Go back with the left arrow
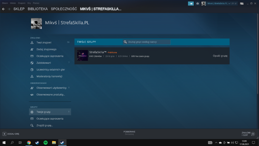This screenshot has height=146, width=259. [x=3, y=9]
